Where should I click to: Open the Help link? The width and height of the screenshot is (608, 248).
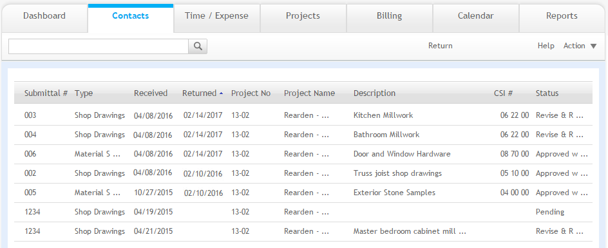(546, 46)
